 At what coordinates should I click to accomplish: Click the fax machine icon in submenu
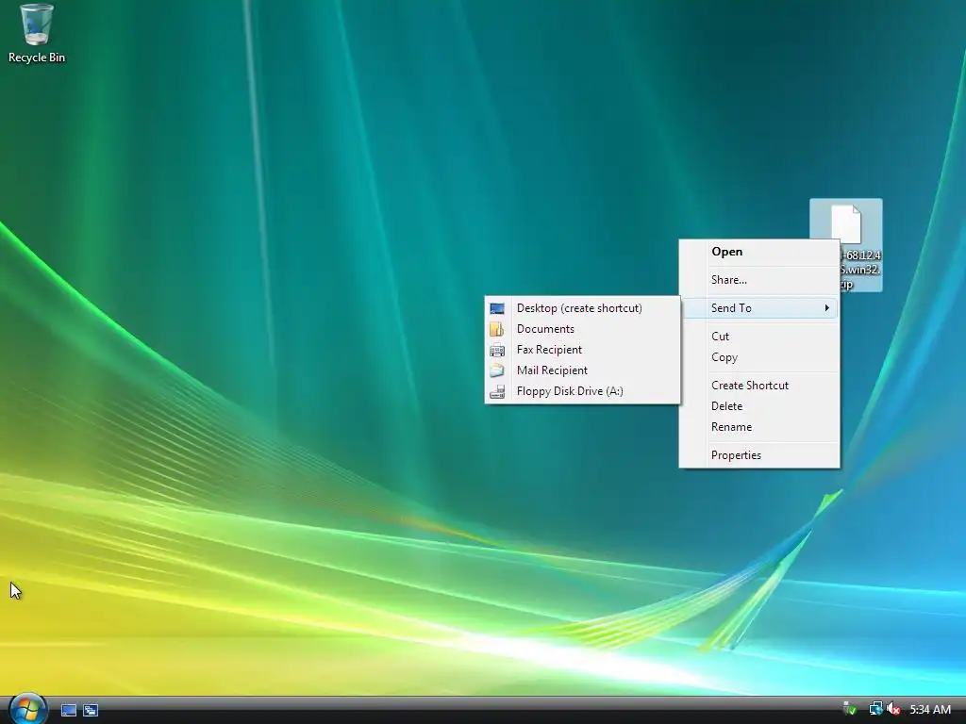click(497, 350)
